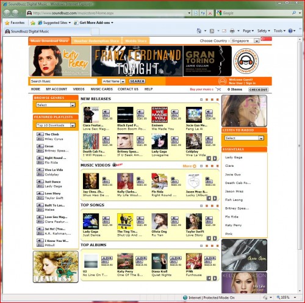Click Buy icon next to Miley Cyrus
The width and height of the screenshot is (305, 303).
click(40, 139)
